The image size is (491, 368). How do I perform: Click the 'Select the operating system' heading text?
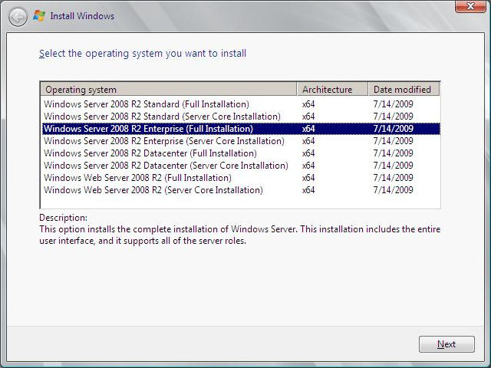click(x=143, y=54)
